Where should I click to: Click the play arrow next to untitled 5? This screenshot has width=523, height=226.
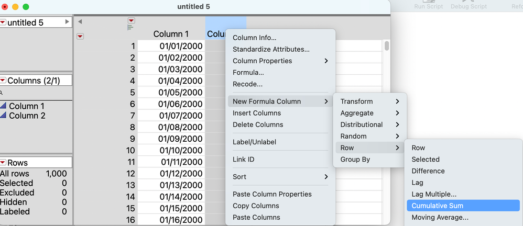coord(67,22)
